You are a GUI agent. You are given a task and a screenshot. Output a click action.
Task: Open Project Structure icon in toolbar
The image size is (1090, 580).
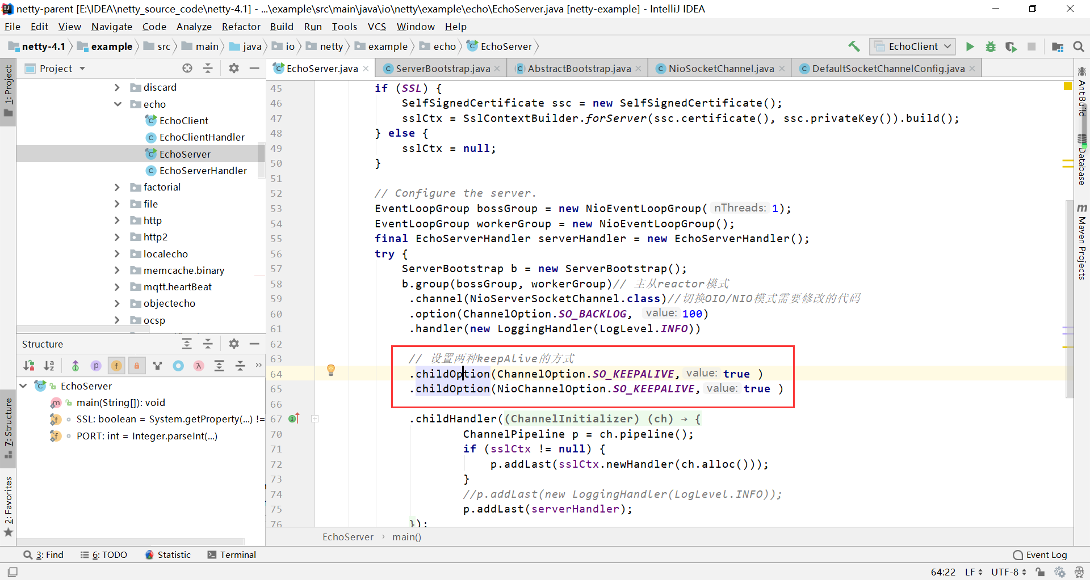coord(1058,46)
